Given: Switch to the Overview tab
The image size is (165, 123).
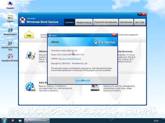Looking at the screenshot, I should (x=69, y=22).
